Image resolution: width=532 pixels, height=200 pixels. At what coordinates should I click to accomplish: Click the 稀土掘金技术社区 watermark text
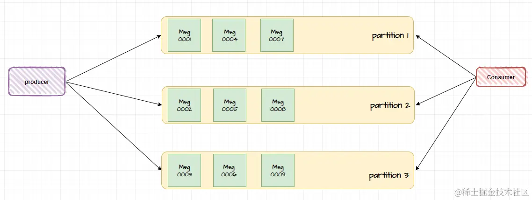pyautogui.click(x=492, y=192)
